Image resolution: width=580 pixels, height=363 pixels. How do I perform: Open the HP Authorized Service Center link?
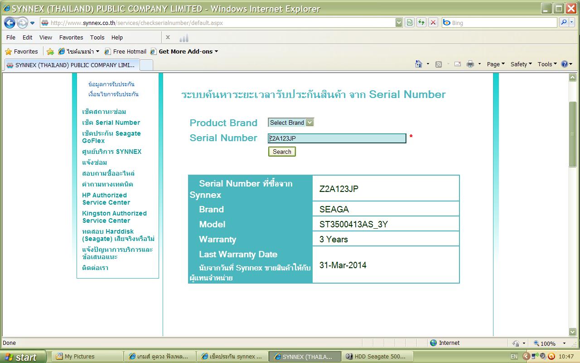[x=106, y=199]
